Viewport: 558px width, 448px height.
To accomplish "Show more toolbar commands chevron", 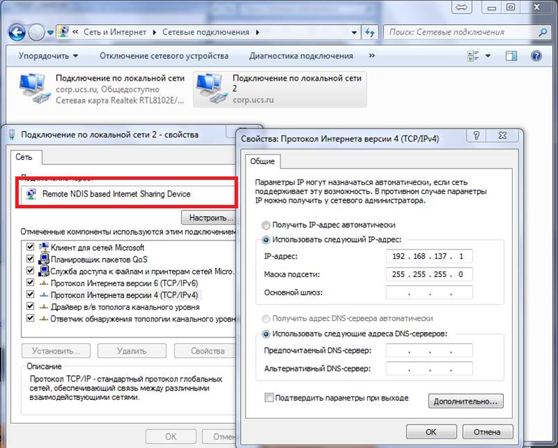I will coord(372,56).
